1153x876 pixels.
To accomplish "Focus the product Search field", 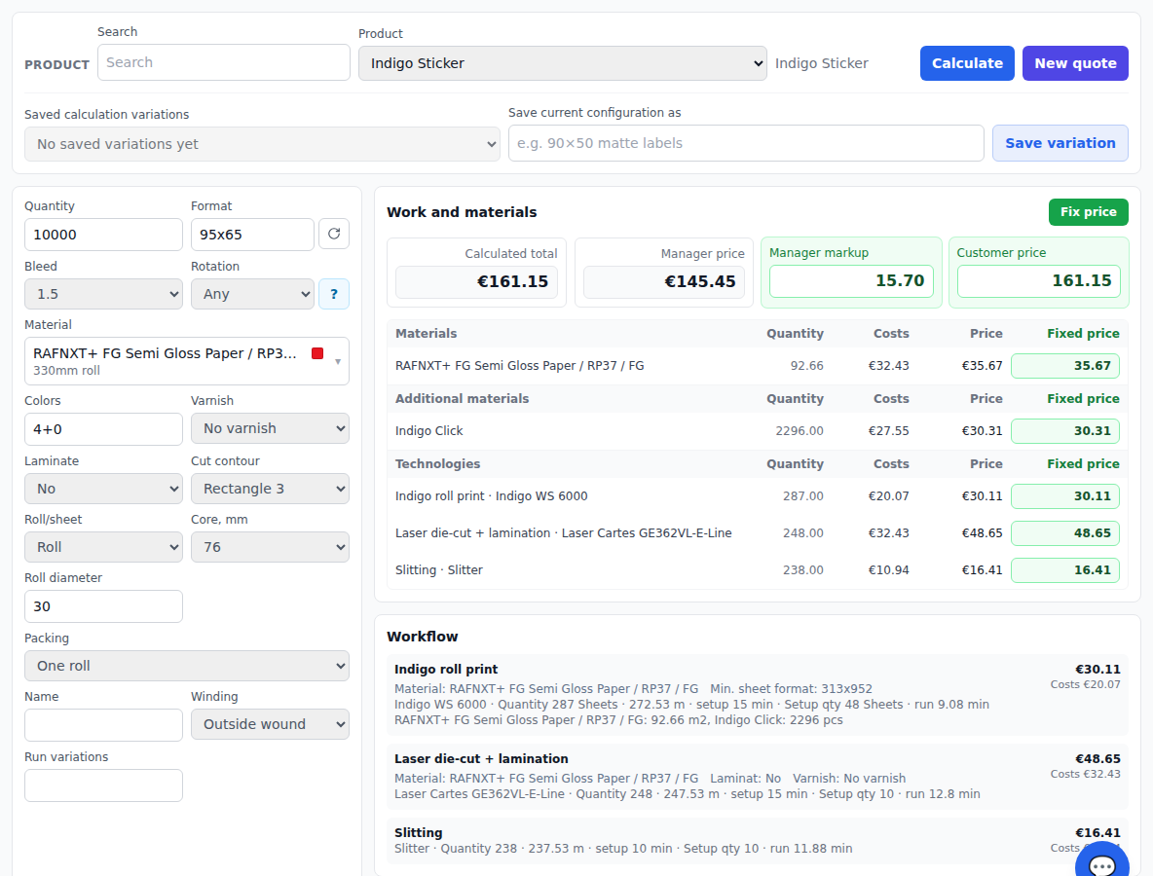I will pos(224,62).
